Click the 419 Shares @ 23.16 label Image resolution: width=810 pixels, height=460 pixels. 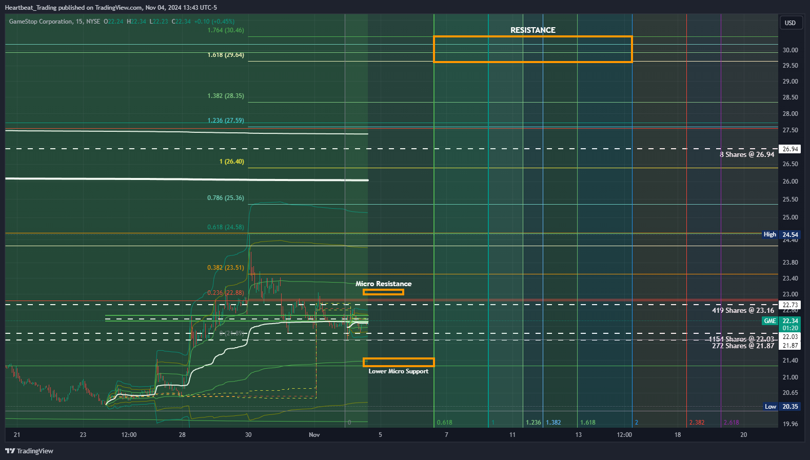743,310
